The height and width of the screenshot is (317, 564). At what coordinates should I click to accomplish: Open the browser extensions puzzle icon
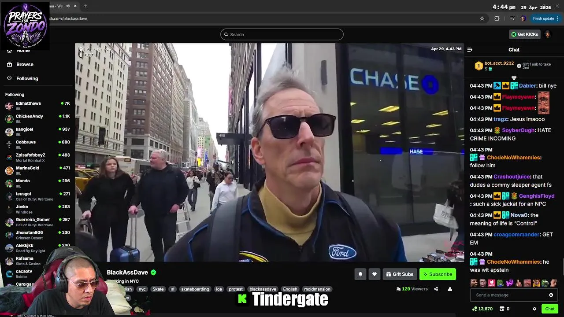[x=497, y=18]
